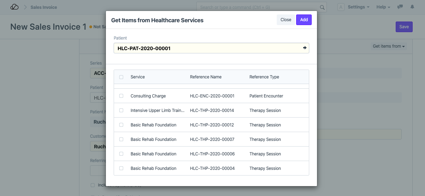This screenshot has height=196, width=425.
Task: Expand the Get items from dropdown
Action: tap(389, 46)
